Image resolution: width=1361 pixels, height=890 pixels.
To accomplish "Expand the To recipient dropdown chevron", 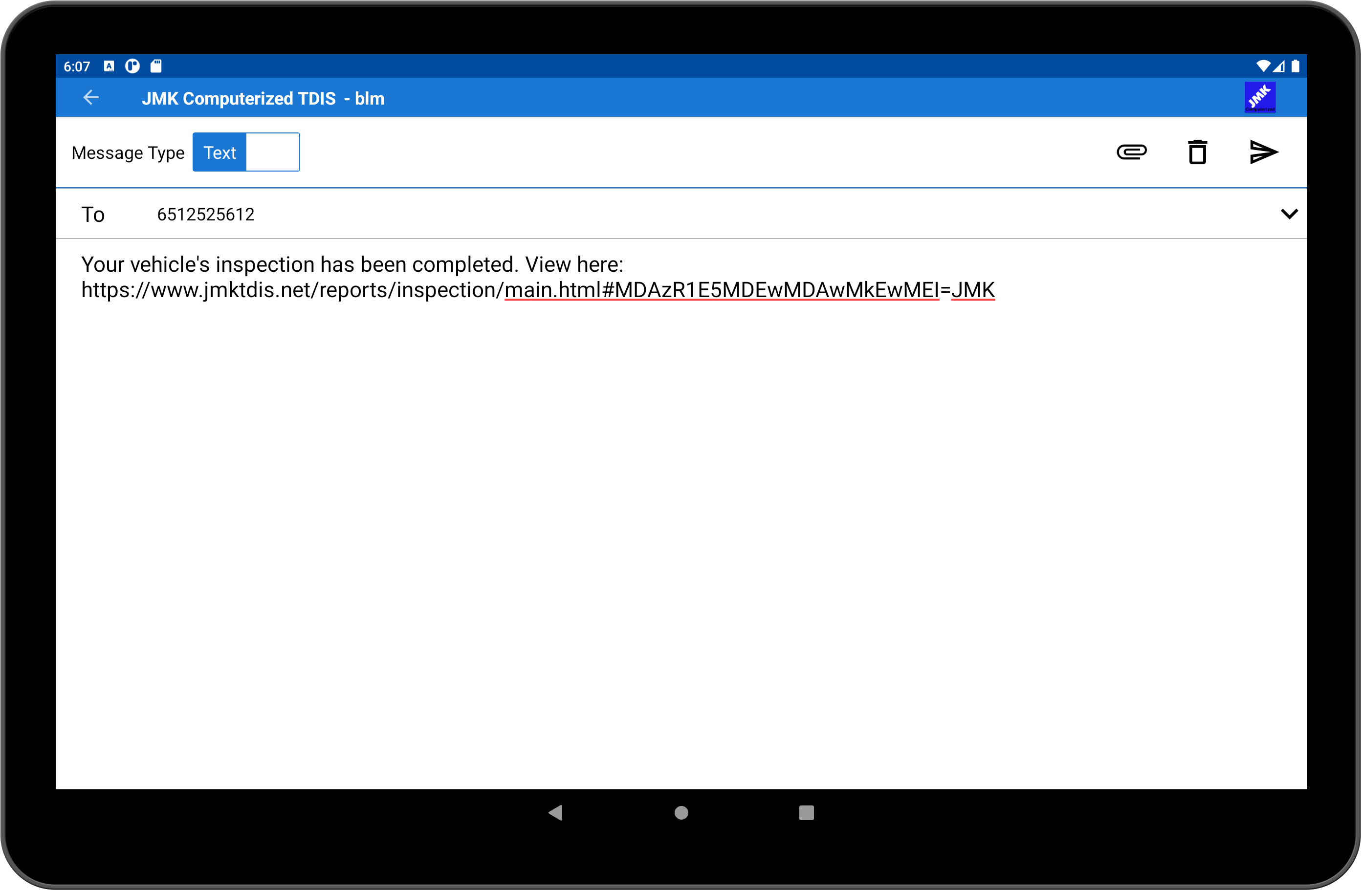I will (x=1289, y=214).
